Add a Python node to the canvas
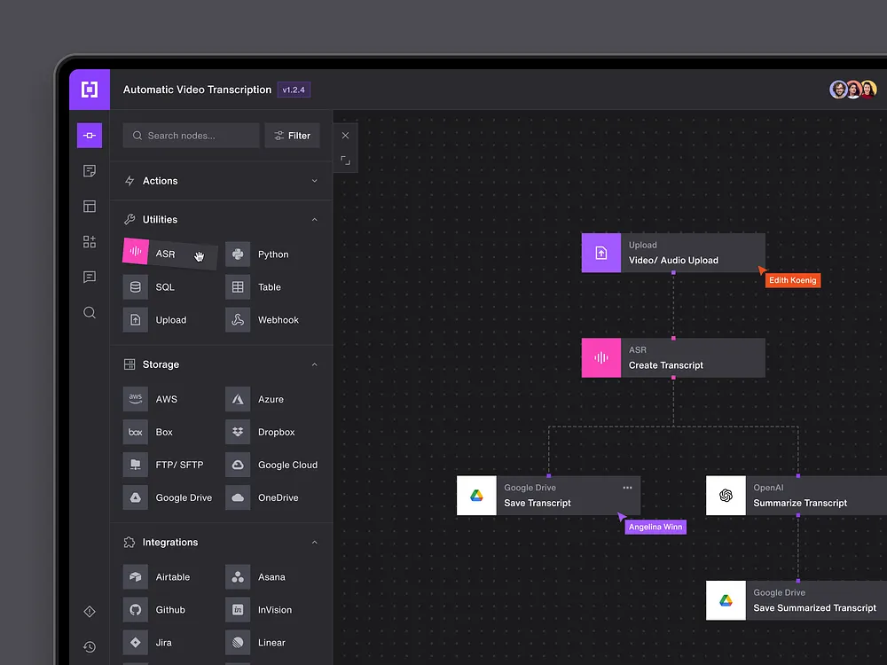Screen dimensions: 887x665 click(x=262, y=254)
